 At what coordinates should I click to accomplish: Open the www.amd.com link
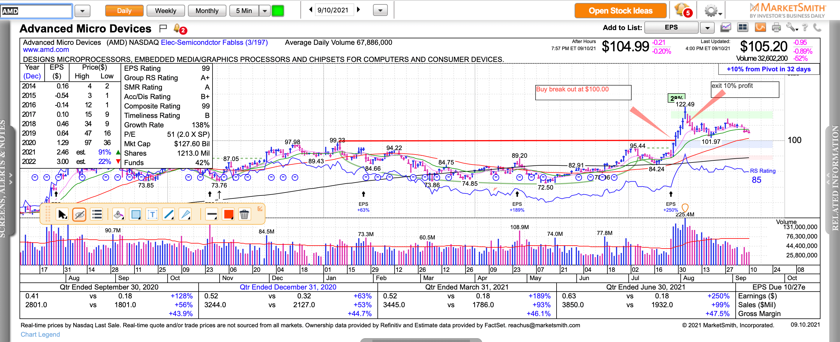click(46, 50)
